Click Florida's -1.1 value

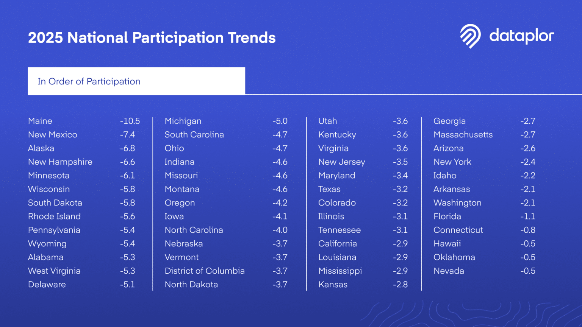(528, 216)
